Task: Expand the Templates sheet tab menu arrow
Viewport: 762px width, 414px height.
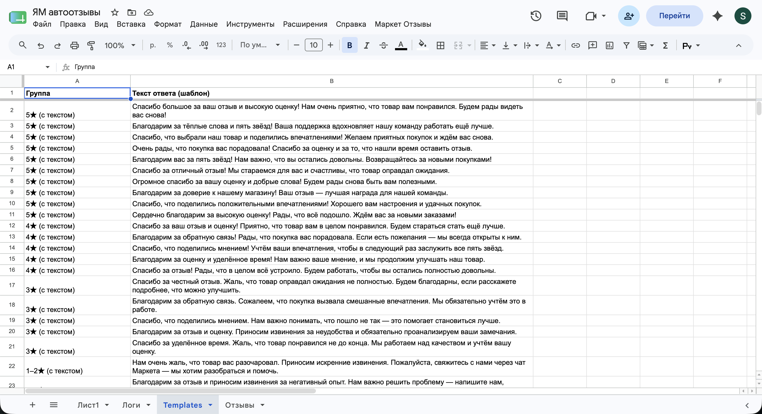Action: 210,405
